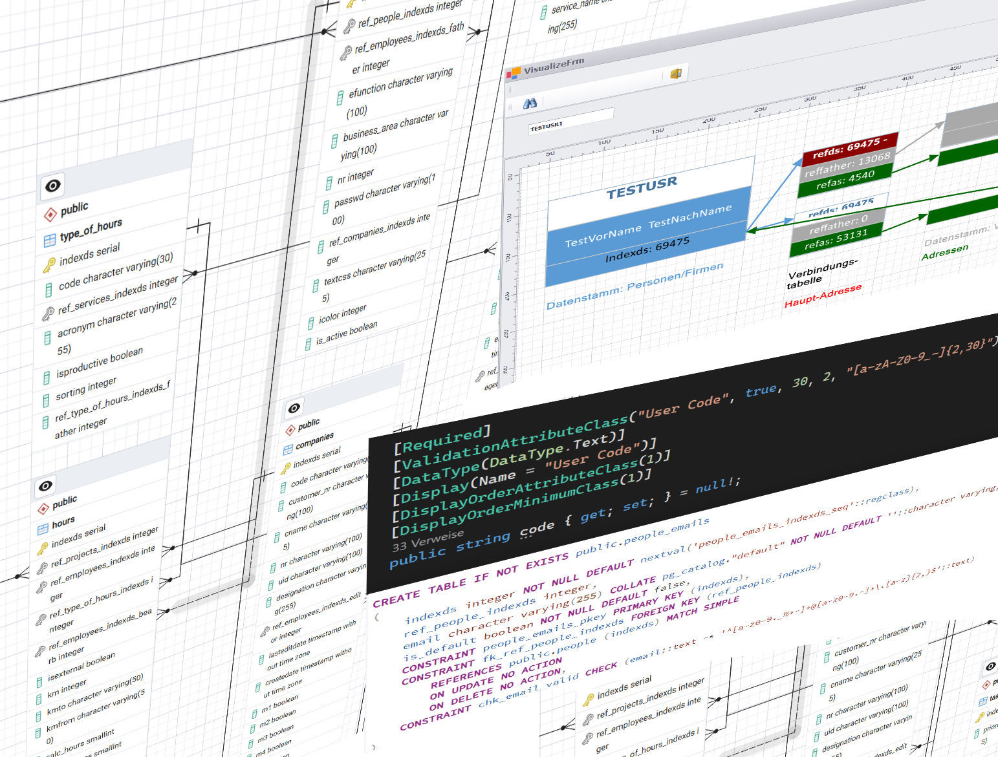998x757 pixels.
Task: Click the green 'refas: 53131' box
Action: point(836,239)
